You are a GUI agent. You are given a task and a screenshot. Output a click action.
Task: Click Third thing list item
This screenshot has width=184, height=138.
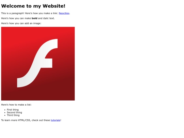(x=13, y=115)
